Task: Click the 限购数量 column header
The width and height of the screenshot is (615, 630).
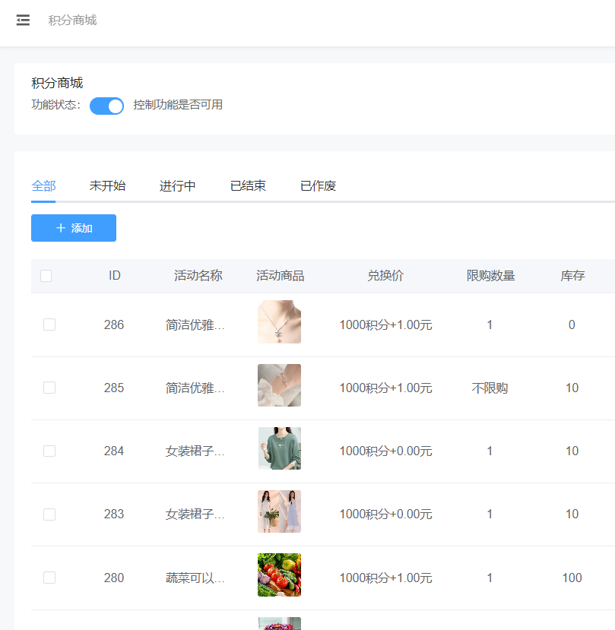Action: 490,276
